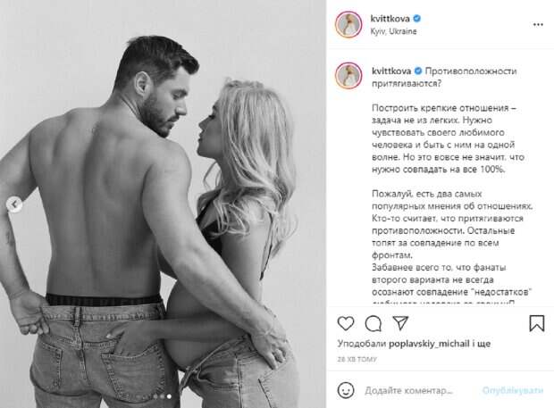The height and width of the screenshot is (408, 554).
Task: Share the post via paper plane icon
Action: coord(400,323)
